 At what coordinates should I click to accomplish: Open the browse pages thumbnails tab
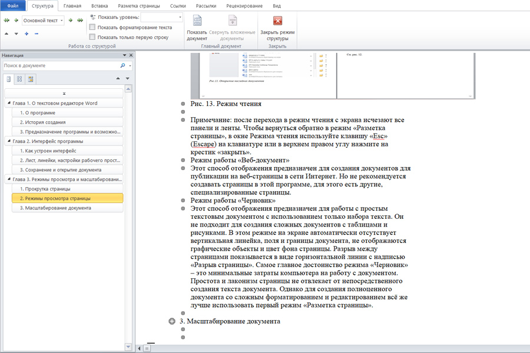[x=19, y=78]
